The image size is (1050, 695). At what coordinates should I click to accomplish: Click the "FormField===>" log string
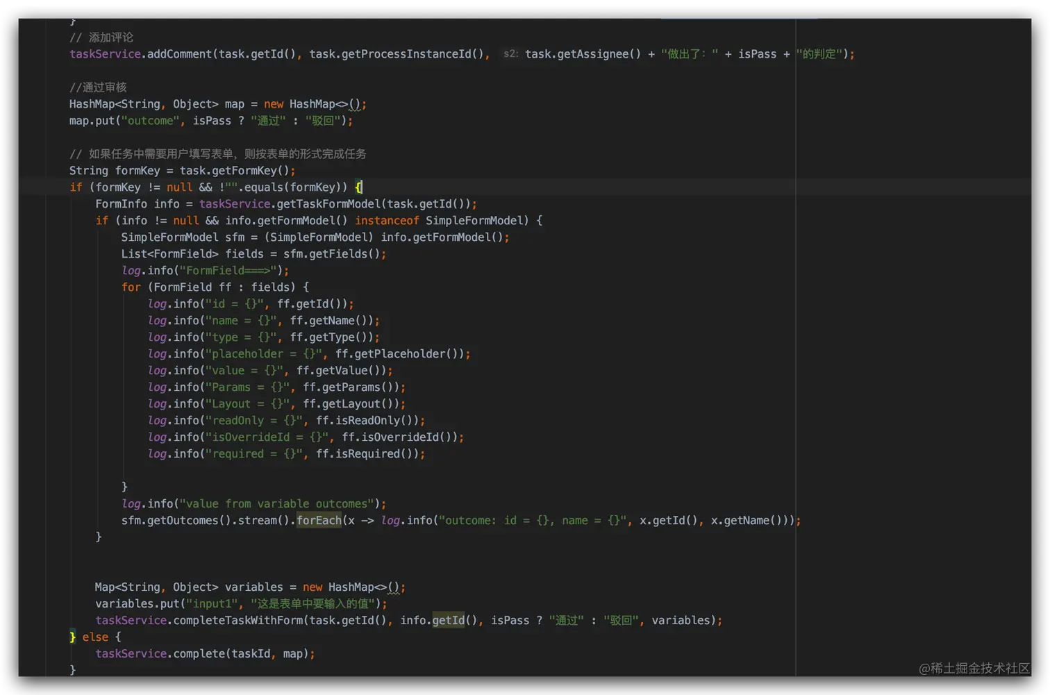(x=228, y=271)
